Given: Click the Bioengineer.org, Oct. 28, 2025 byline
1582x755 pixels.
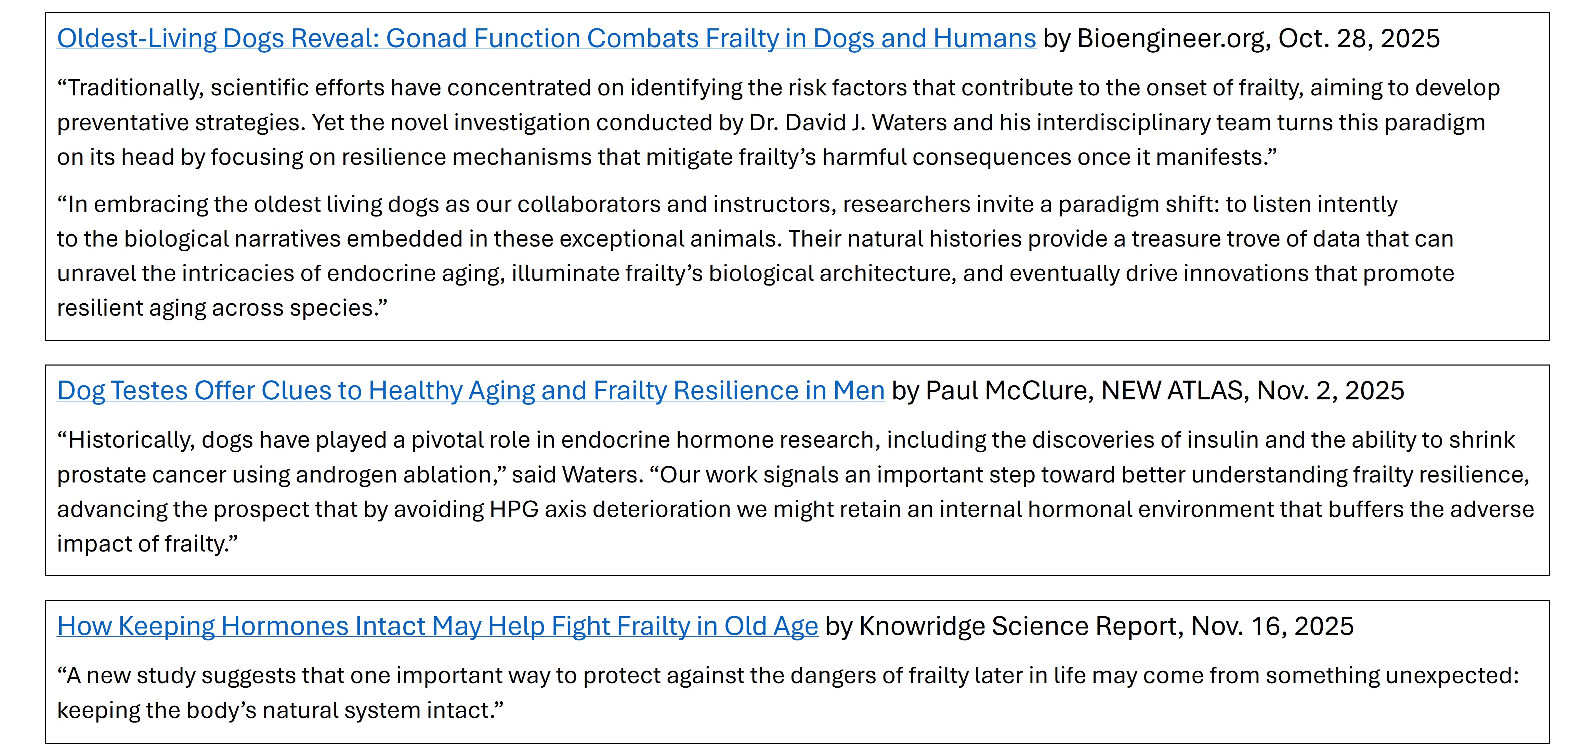Looking at the screenshot, I should 1241,39.
